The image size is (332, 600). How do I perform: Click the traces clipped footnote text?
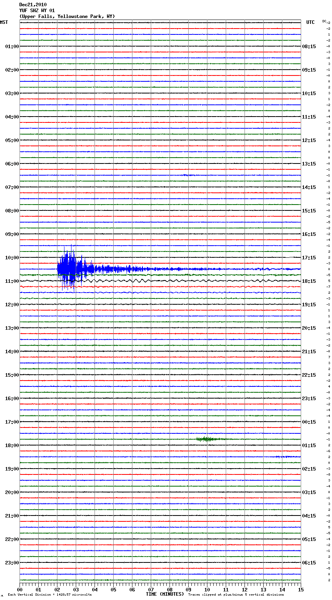[x=236, y=595]
